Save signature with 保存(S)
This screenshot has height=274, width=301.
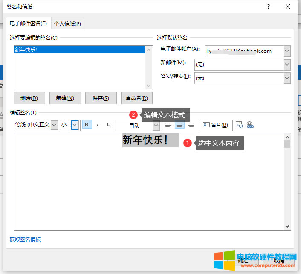tap(101, 98)
